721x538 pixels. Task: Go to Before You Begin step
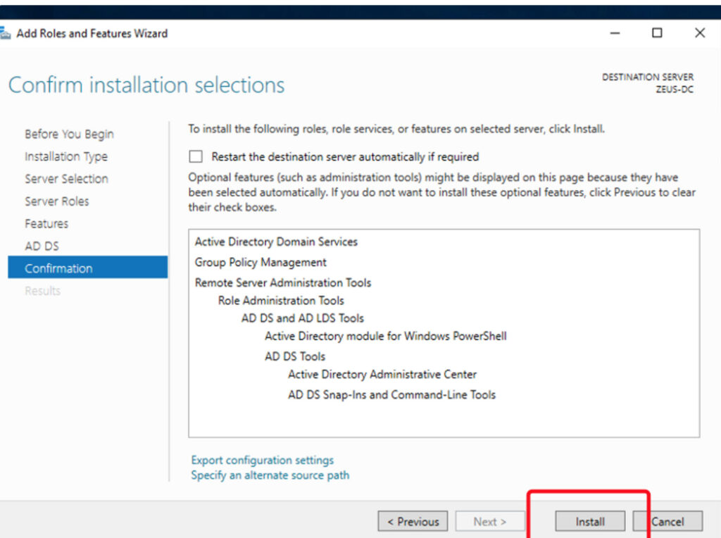click(x=69, y=134)
